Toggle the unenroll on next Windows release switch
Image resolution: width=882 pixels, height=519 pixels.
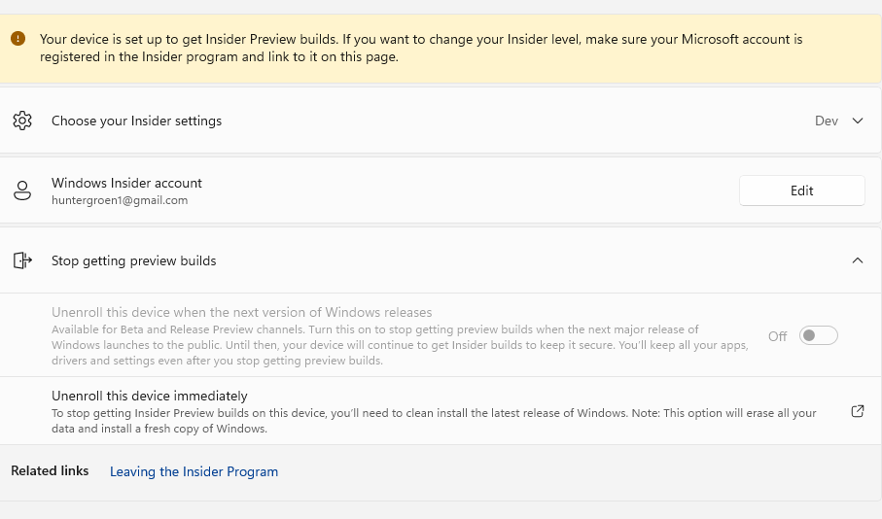818,335
